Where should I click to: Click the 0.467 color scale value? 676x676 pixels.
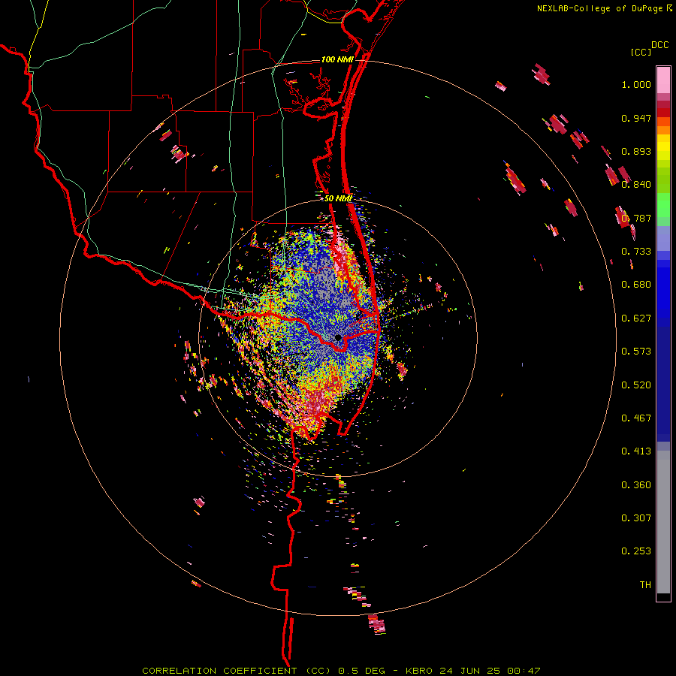pyautogui.click(x=636, y=418)
